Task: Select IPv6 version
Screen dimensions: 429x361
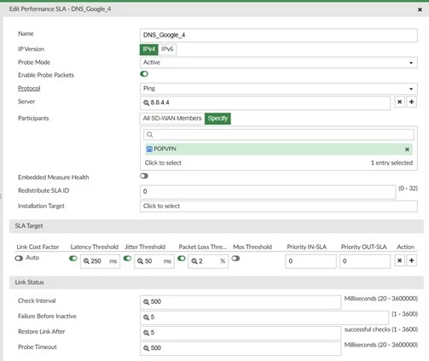Action: click(x=167, y=49)
